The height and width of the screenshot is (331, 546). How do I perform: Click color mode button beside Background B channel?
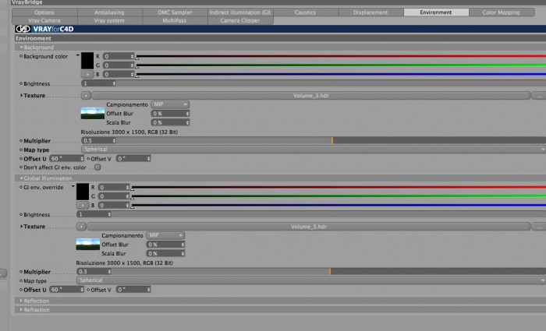pos(87,74)
